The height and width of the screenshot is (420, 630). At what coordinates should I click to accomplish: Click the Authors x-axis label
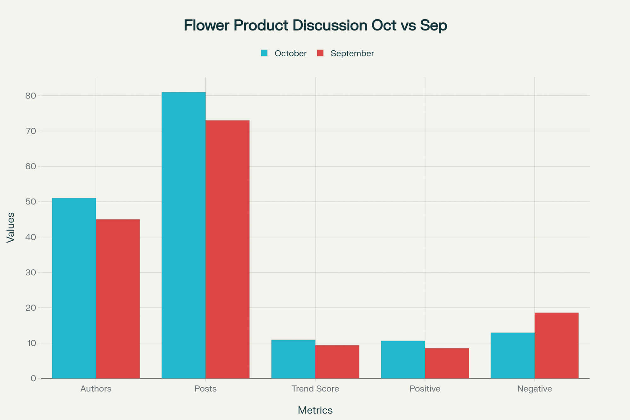(x=96, y=389)
